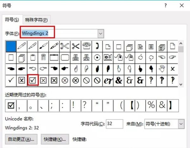Pick the crayon pencil symbol
Image resolution: width=190 pixels, height=148 pixels.
(x=54, y=46)
